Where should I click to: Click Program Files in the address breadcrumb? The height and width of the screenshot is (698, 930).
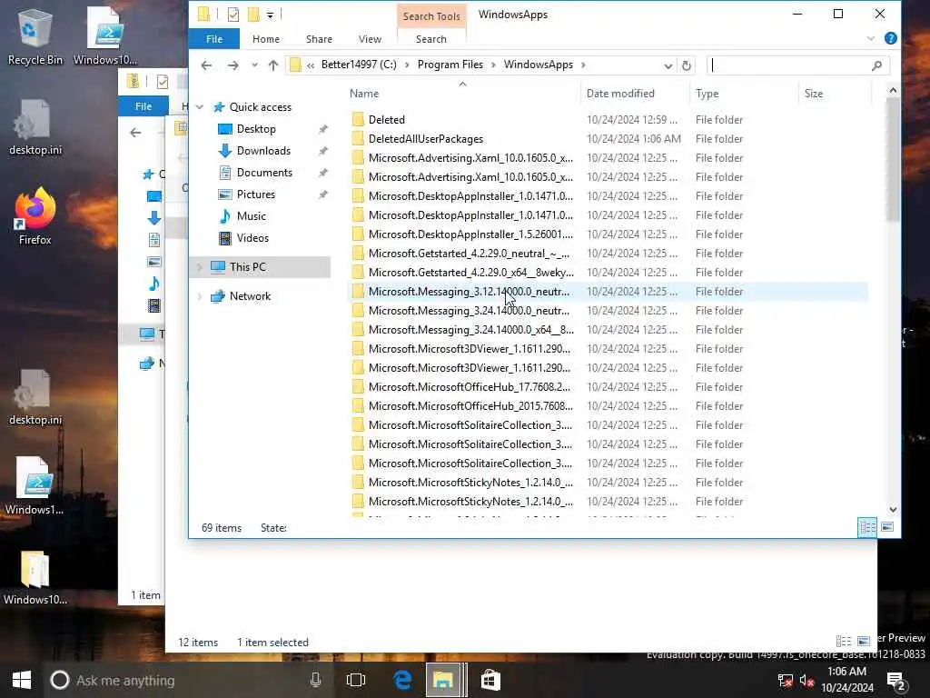coord(450,65)
